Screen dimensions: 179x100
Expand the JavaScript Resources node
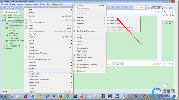point(5,41)
